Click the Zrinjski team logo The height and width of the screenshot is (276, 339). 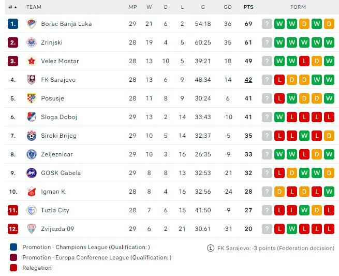(x=31, y=42)
